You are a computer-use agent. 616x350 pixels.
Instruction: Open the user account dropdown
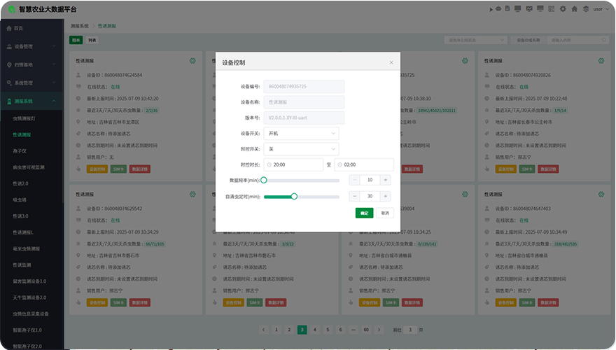point(600,9)
